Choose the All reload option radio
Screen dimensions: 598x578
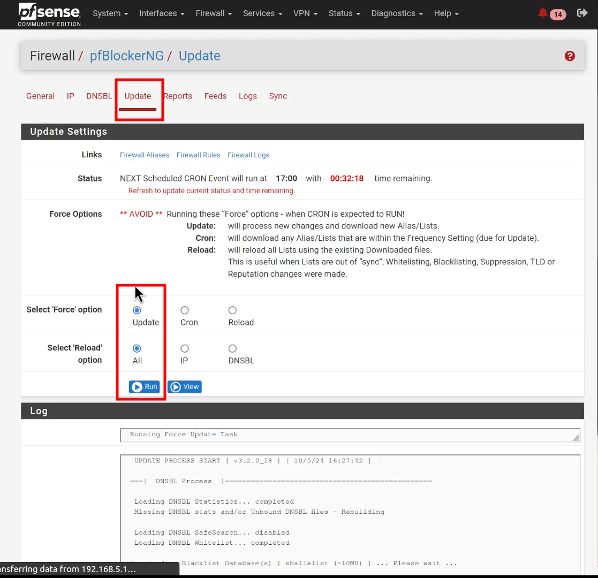[x=137, y=348]
